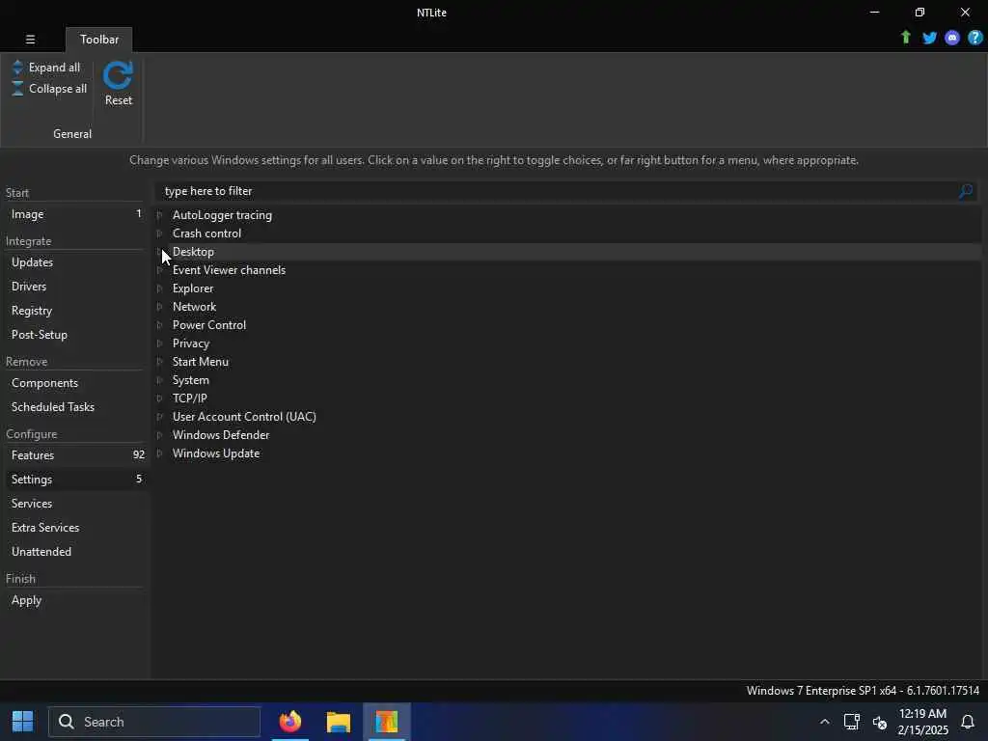Open the Registry page
Screen dimensions: 988x741
[75, 311]
